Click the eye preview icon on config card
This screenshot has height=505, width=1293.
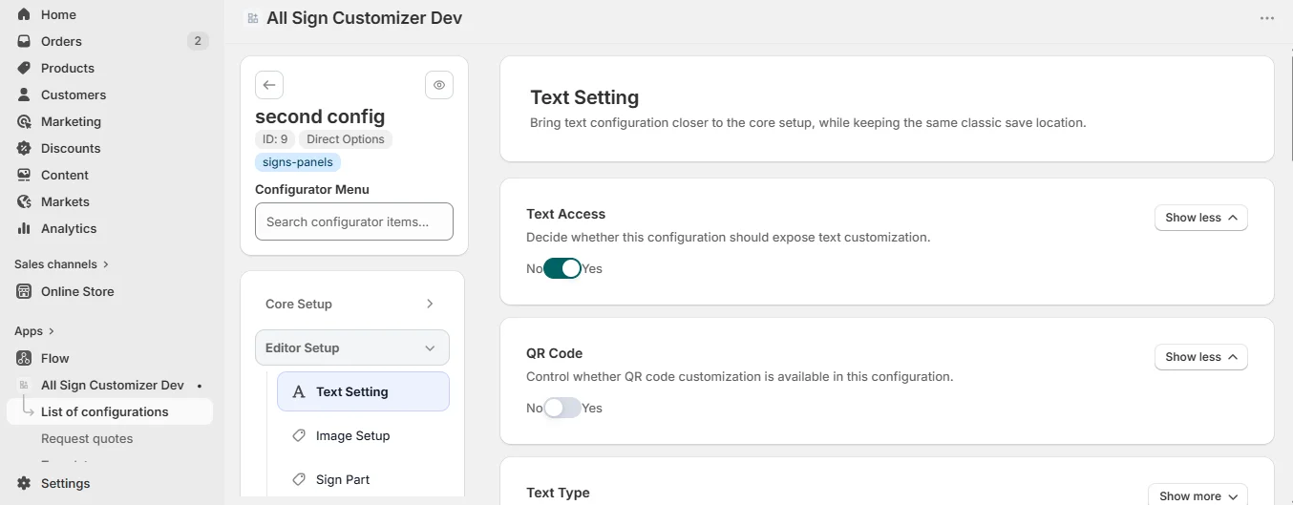click(439, 85)
